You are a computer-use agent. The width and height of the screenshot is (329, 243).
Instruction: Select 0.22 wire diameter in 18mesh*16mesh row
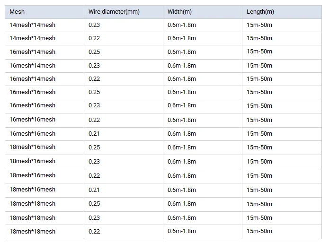(94, 175)
